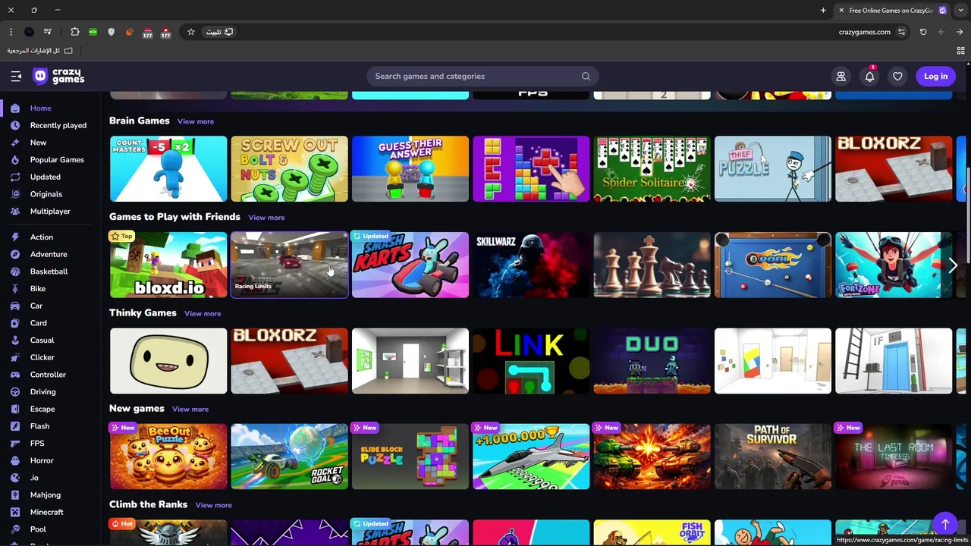
Task: Click the Horror category icon
Action: tap(15, 460)
